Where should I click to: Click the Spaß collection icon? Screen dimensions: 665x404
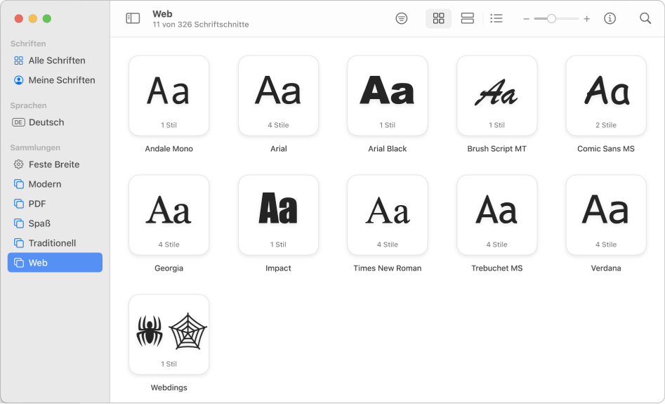(x=19, y=223)
